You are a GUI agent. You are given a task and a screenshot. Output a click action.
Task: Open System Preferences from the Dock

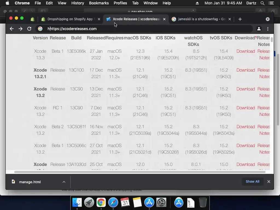[161, 203]
